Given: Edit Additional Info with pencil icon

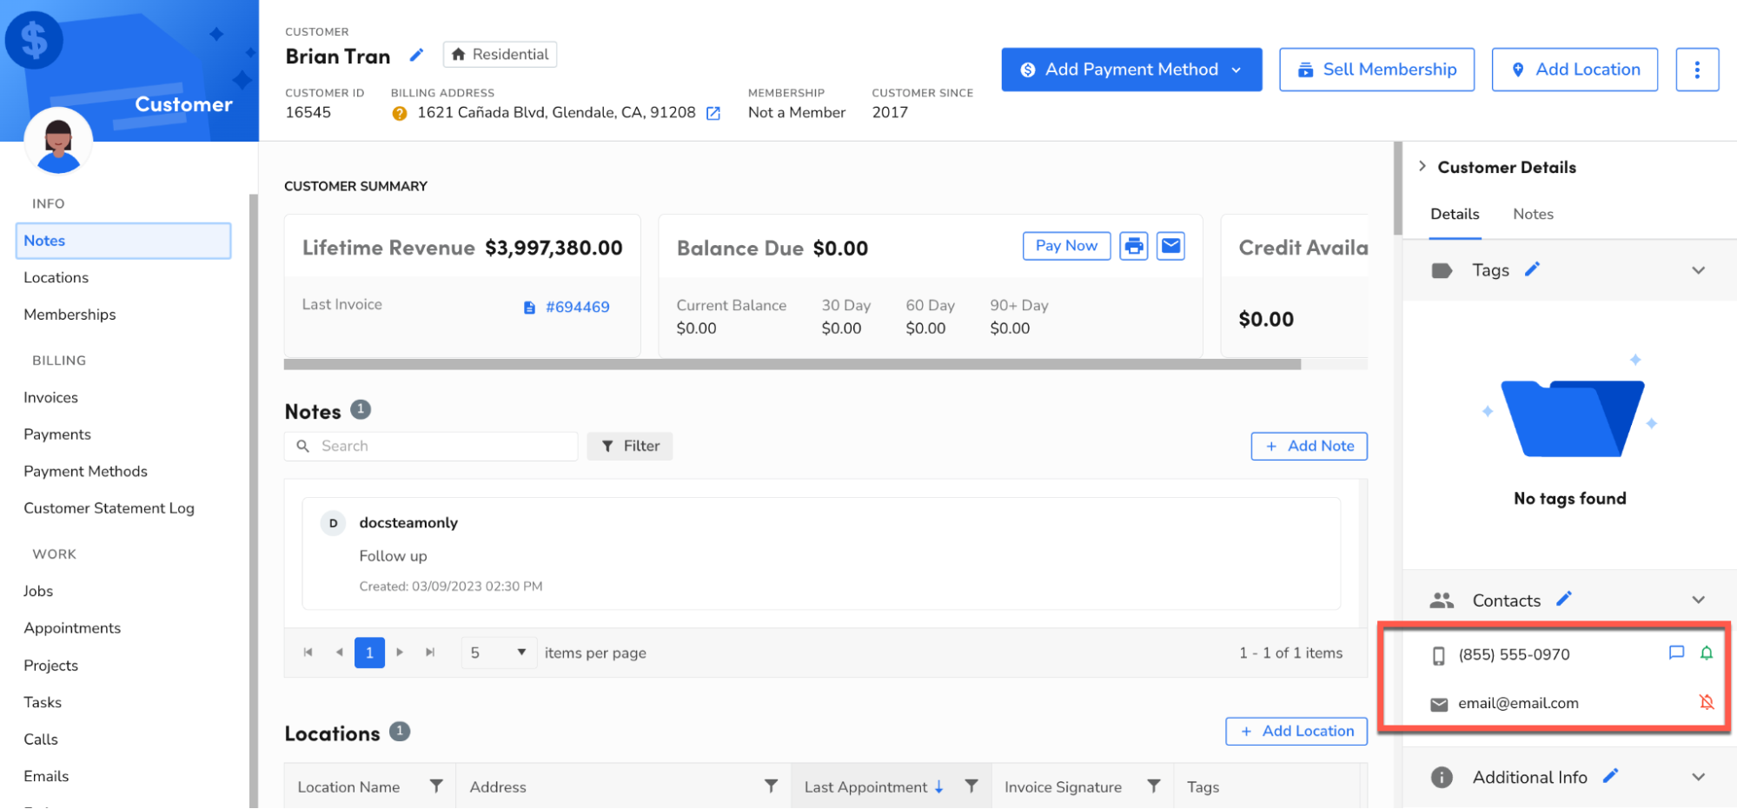Looking at the screenshot, I should point(1610,776).
